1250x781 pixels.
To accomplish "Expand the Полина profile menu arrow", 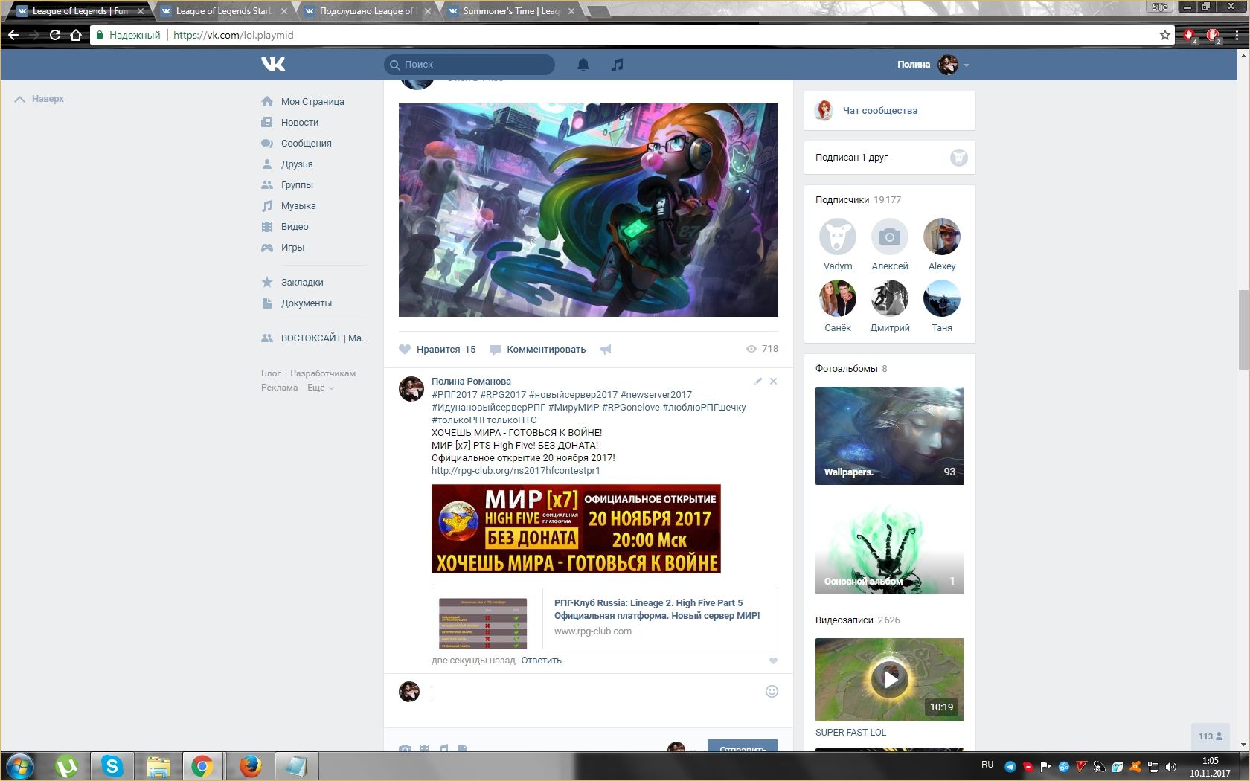I will [967, 65].
